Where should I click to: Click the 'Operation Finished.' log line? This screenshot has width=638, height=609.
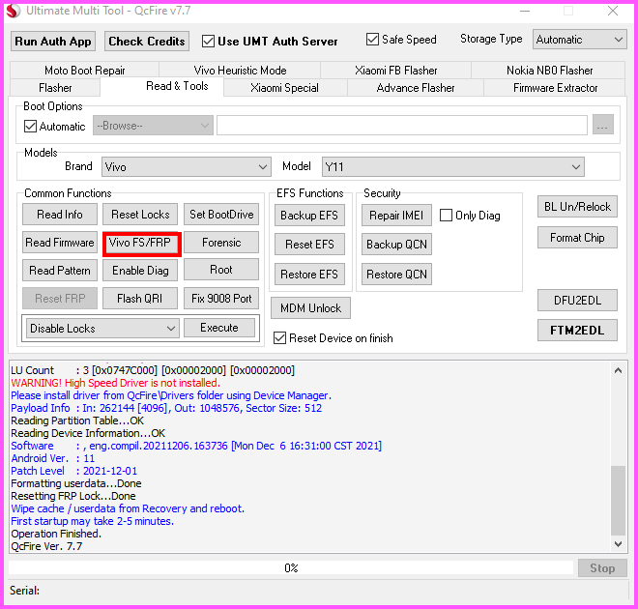point(56,534)
